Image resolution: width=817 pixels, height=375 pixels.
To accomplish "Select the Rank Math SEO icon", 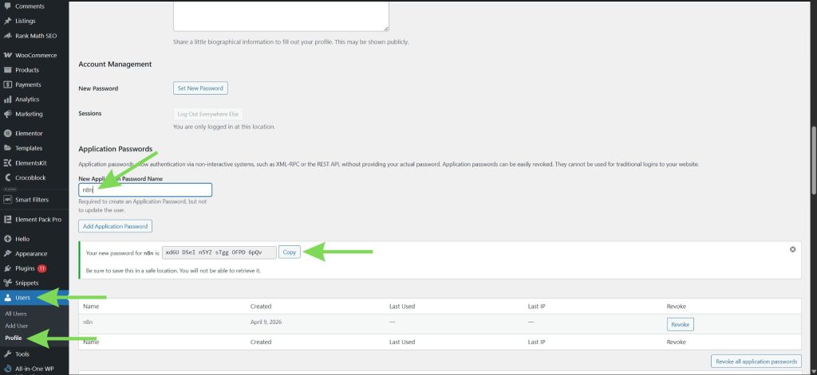I will click(x=8, y=36).
